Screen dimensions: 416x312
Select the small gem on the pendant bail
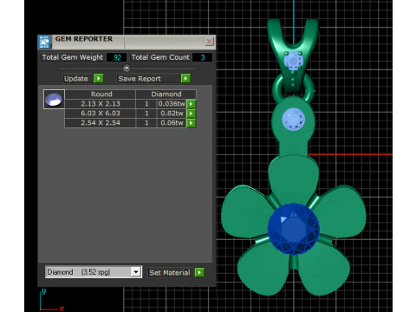pyautogui.click(x=294, y=61)
